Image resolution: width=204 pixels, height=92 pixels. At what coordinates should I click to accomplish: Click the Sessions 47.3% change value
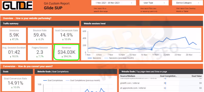(14, 39)
